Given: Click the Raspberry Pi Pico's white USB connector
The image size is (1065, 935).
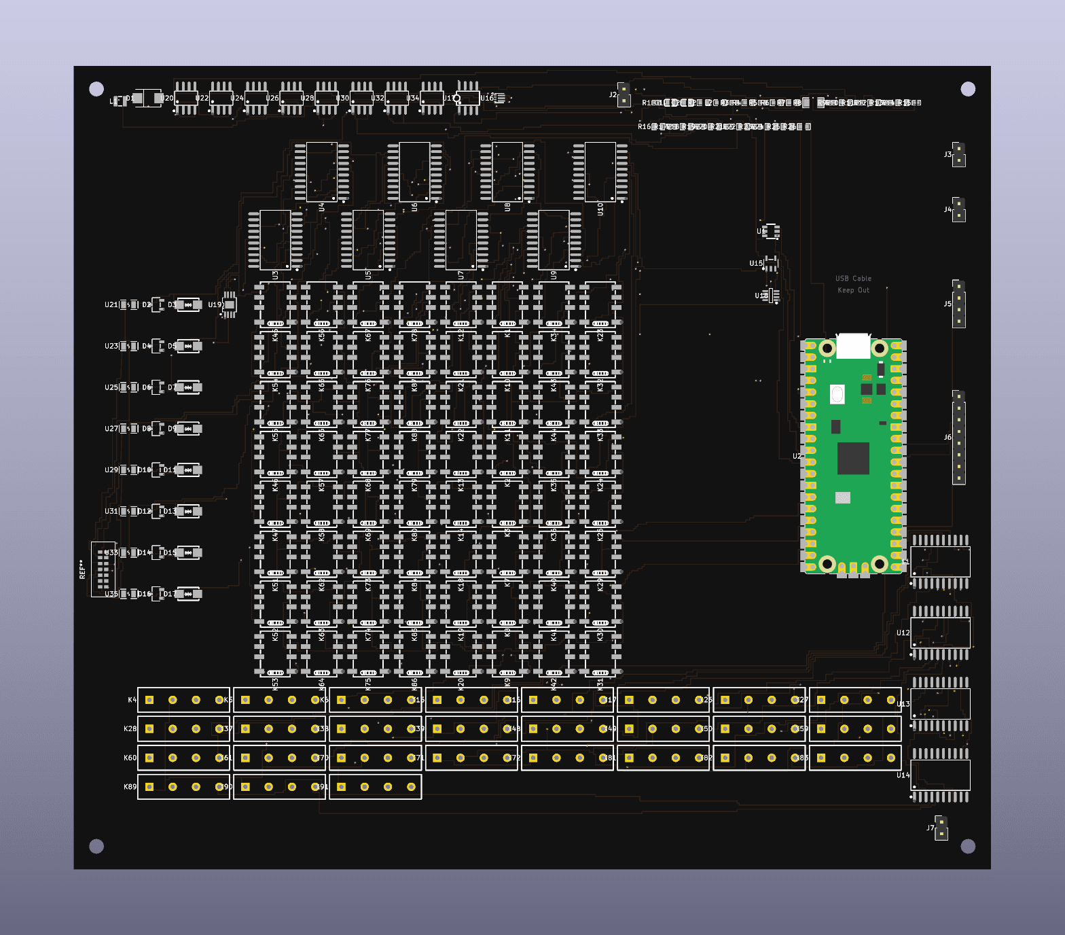Looking at the screenshot, I should pos(853,346).
